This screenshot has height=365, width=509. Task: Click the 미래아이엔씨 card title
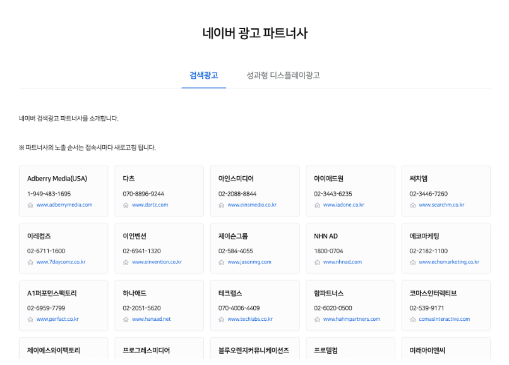coord(427,350)
